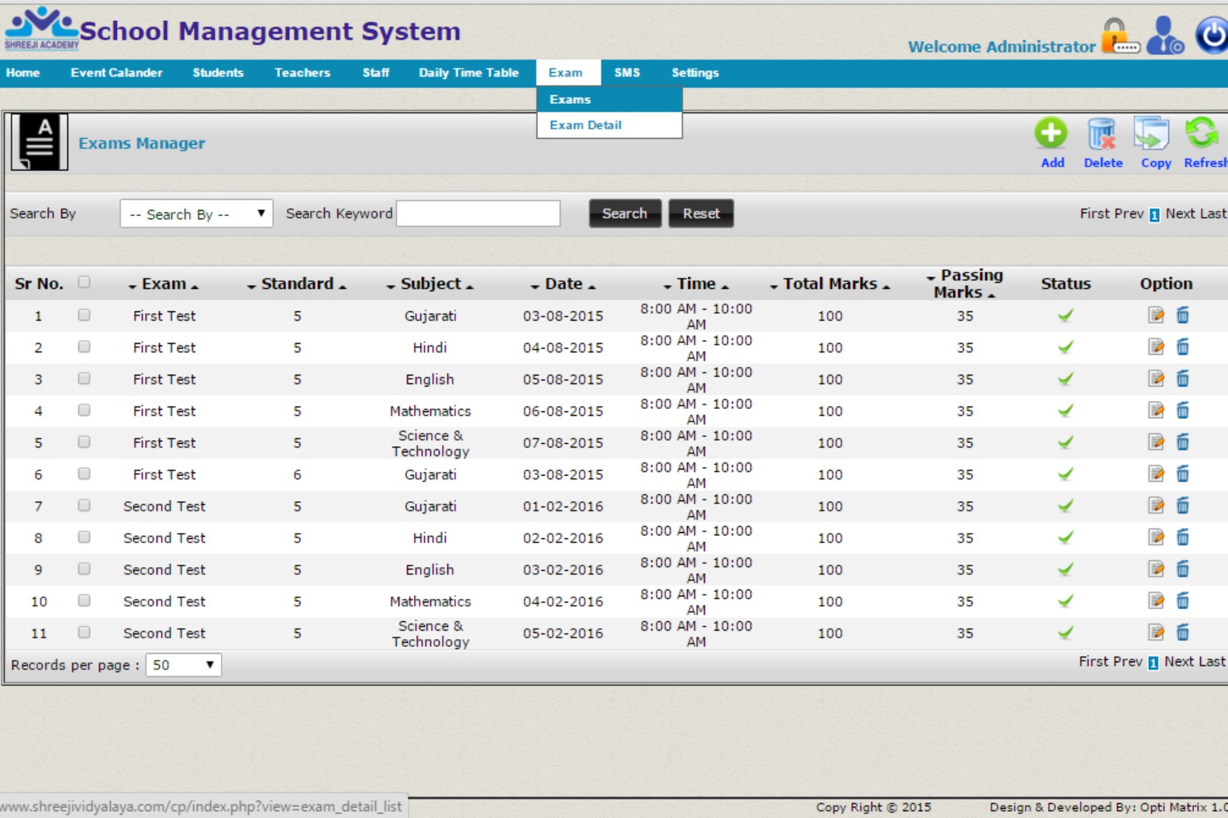Edit the row 11 Second Test exam

(1156, 633)
